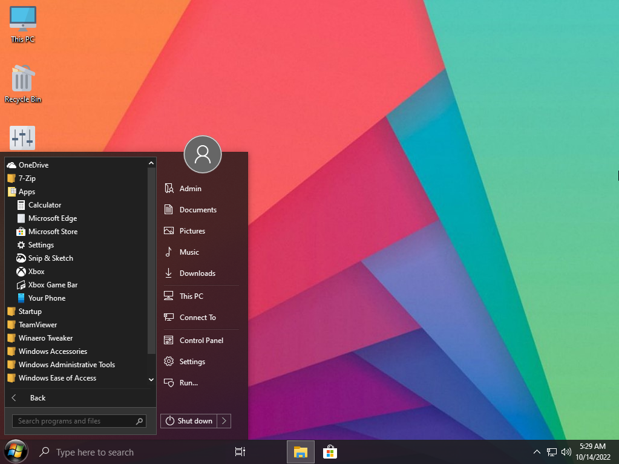Expand the Windows Accessories folder
The image size is (619, 464).
click(52, 351)
